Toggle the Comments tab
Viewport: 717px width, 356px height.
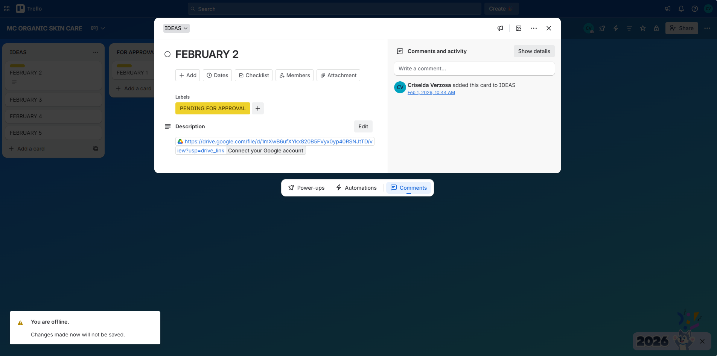pos(409,188)
